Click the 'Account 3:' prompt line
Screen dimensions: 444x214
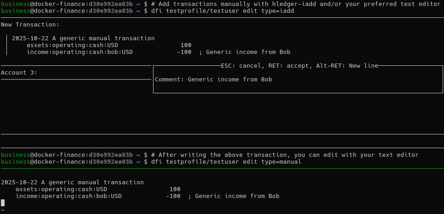tap(19, 73)
